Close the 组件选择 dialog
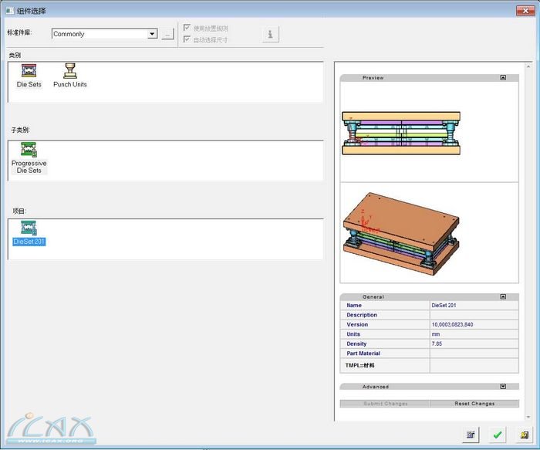 click(x=525, y=11)
